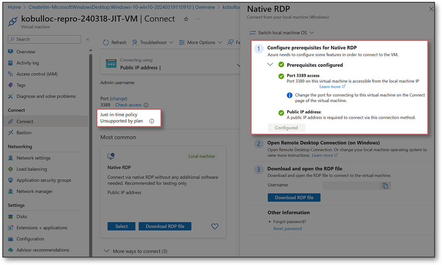Open the Troubleshoot dropdown

coord(152,43)
